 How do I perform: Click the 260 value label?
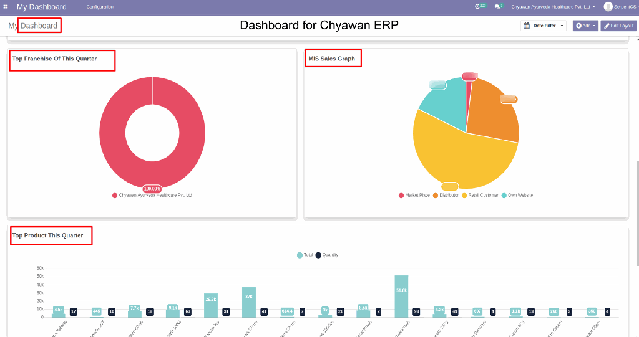[x=554, y=311]
